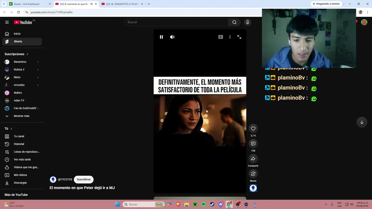Mute the playing tab via speaker icon

click(91, 4)
